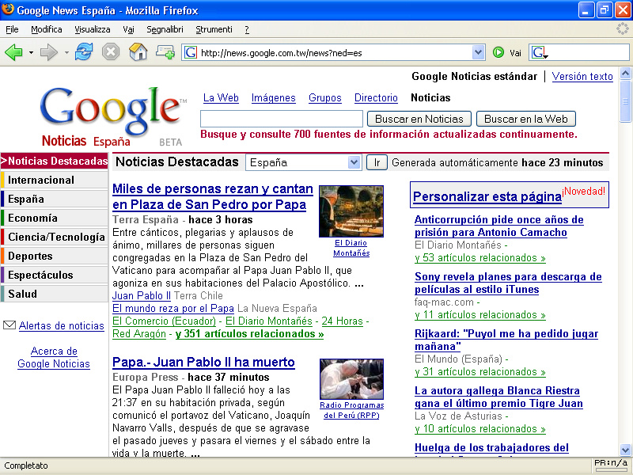Click the candle-lighting photo from El Diario Montañés
The width and height of the screenshot is (633, 475).
click(351, 211)
